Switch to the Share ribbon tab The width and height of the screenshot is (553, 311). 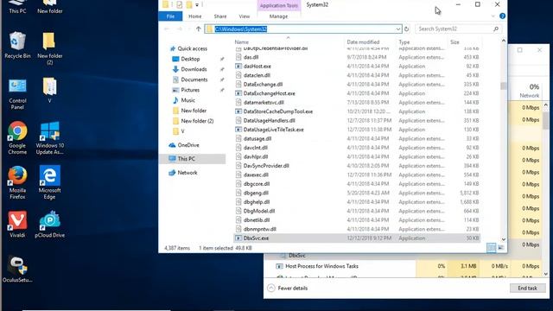219,16
